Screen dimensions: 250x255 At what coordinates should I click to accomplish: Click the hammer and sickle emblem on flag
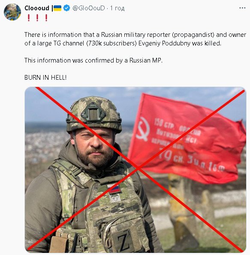(x=142, y=129)
